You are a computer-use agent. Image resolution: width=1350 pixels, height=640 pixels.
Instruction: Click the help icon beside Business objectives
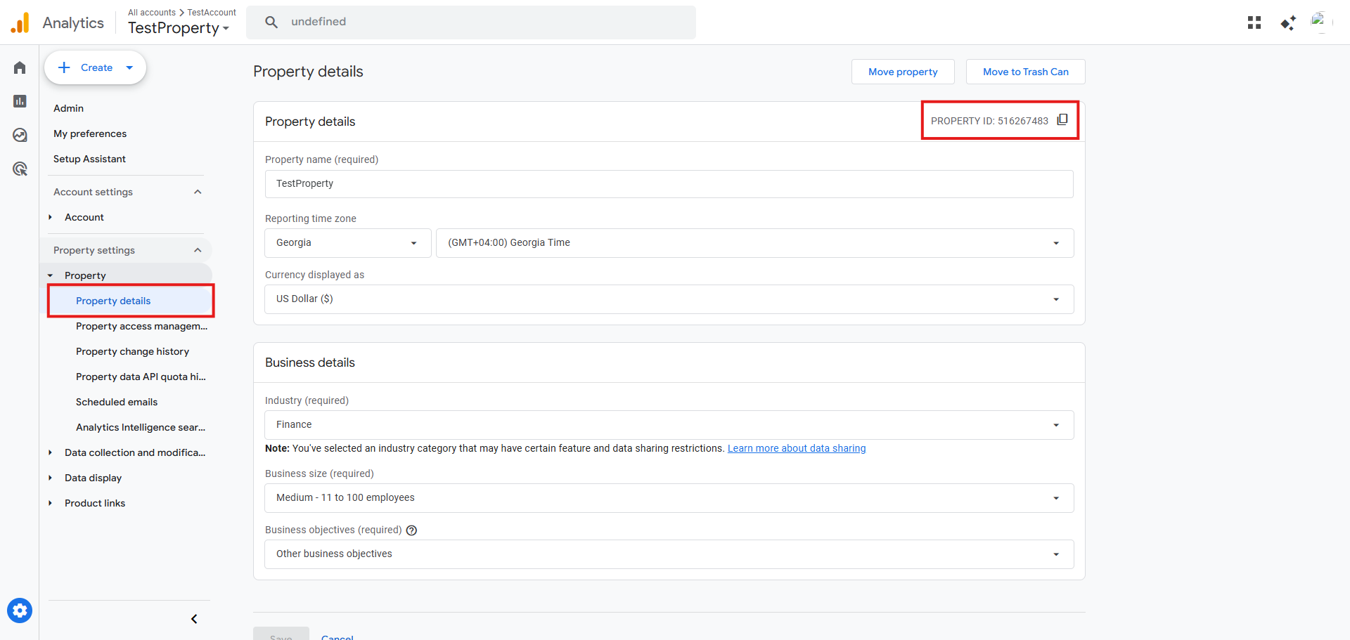[412, 530]
